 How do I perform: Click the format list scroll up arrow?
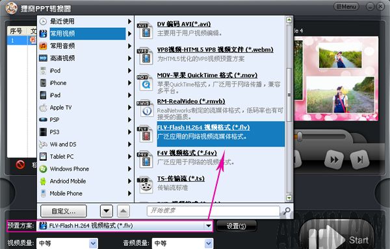point(289,20)
